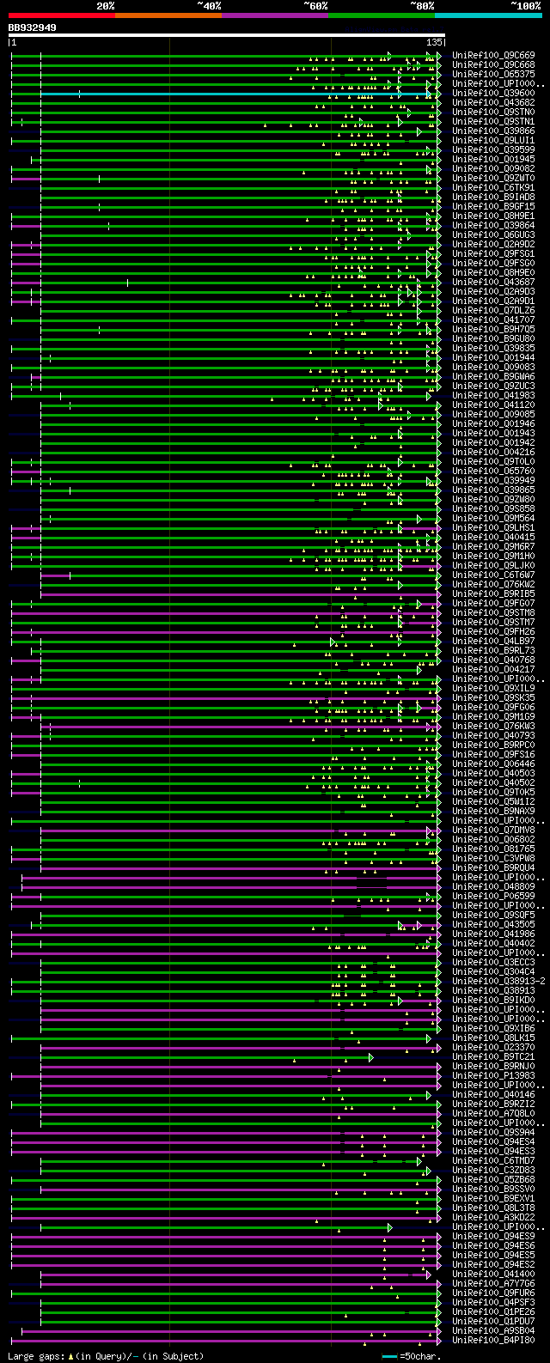Select the UniRef100_O23370 label
550x1363 pixels.
pos(493,1047)
